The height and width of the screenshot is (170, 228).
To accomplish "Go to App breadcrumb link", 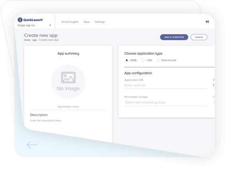I will point(35,40).
